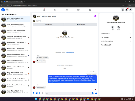135x101 pixels.
Task: Click the View buyer button
Action: (x=48, y=25)
